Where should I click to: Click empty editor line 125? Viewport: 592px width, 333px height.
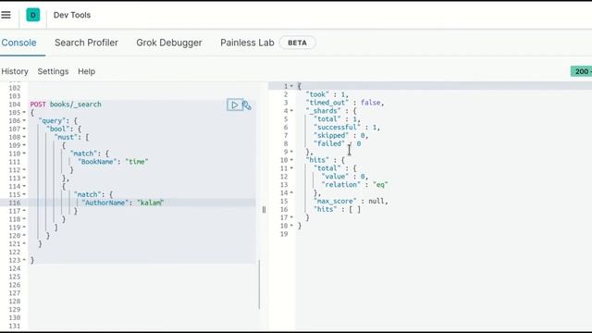click(143, 277)
